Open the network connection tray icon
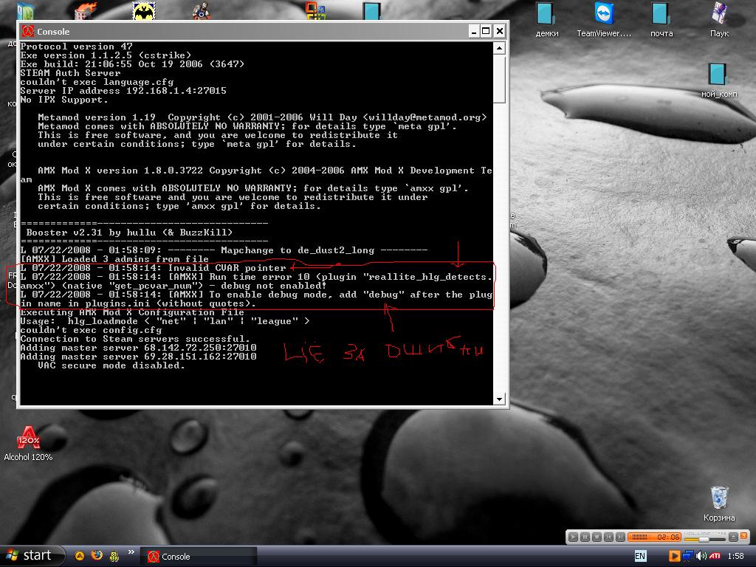Image resolution: width=756 pixels, height=567 pixels. click(x=688, y=556)
